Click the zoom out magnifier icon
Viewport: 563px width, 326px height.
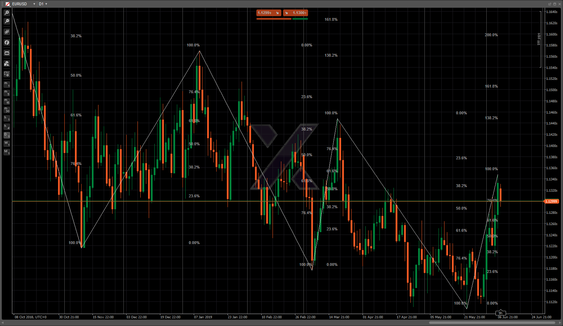click(x=7, y=21)
